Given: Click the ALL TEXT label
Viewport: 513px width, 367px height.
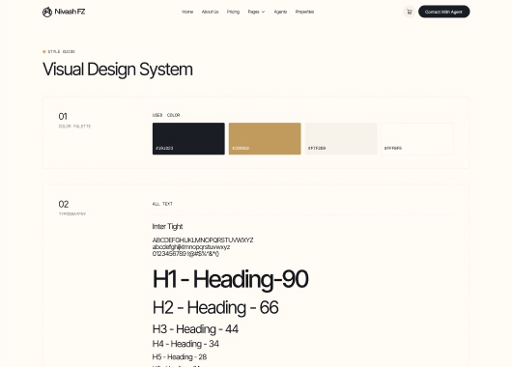Looking at the screenshot, I should [162, 204].
